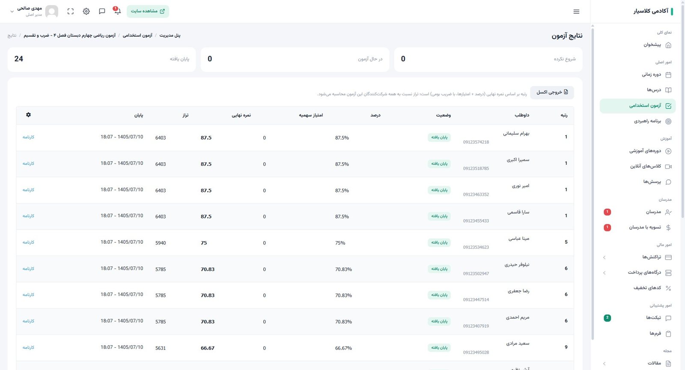The image size is (685, 370).
Task: Open کارنامه link for مینا عباسی
Action: 28,242
